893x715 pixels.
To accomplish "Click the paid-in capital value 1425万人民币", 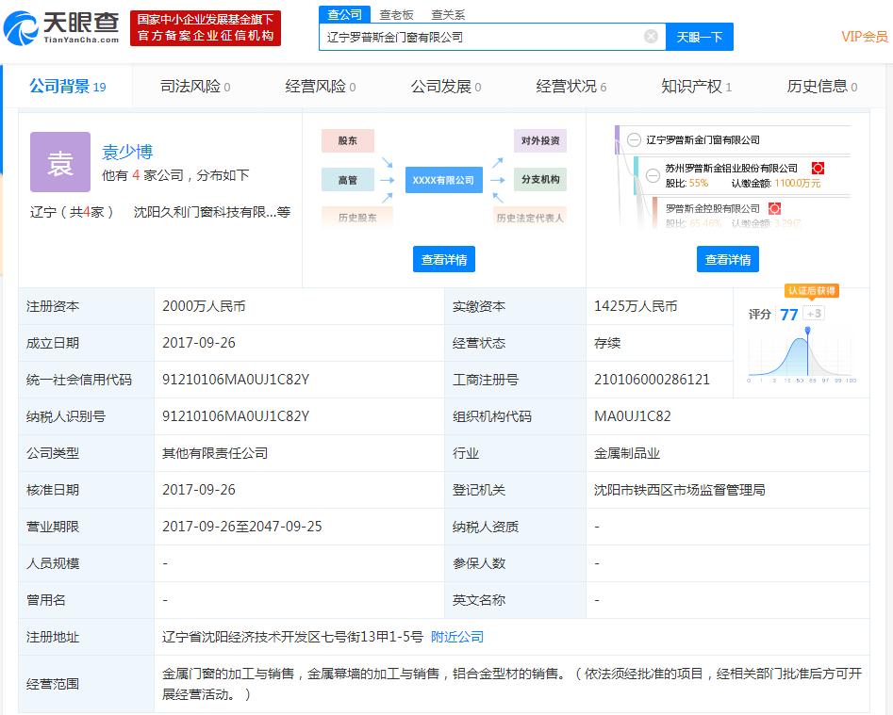I will [636, 306].
